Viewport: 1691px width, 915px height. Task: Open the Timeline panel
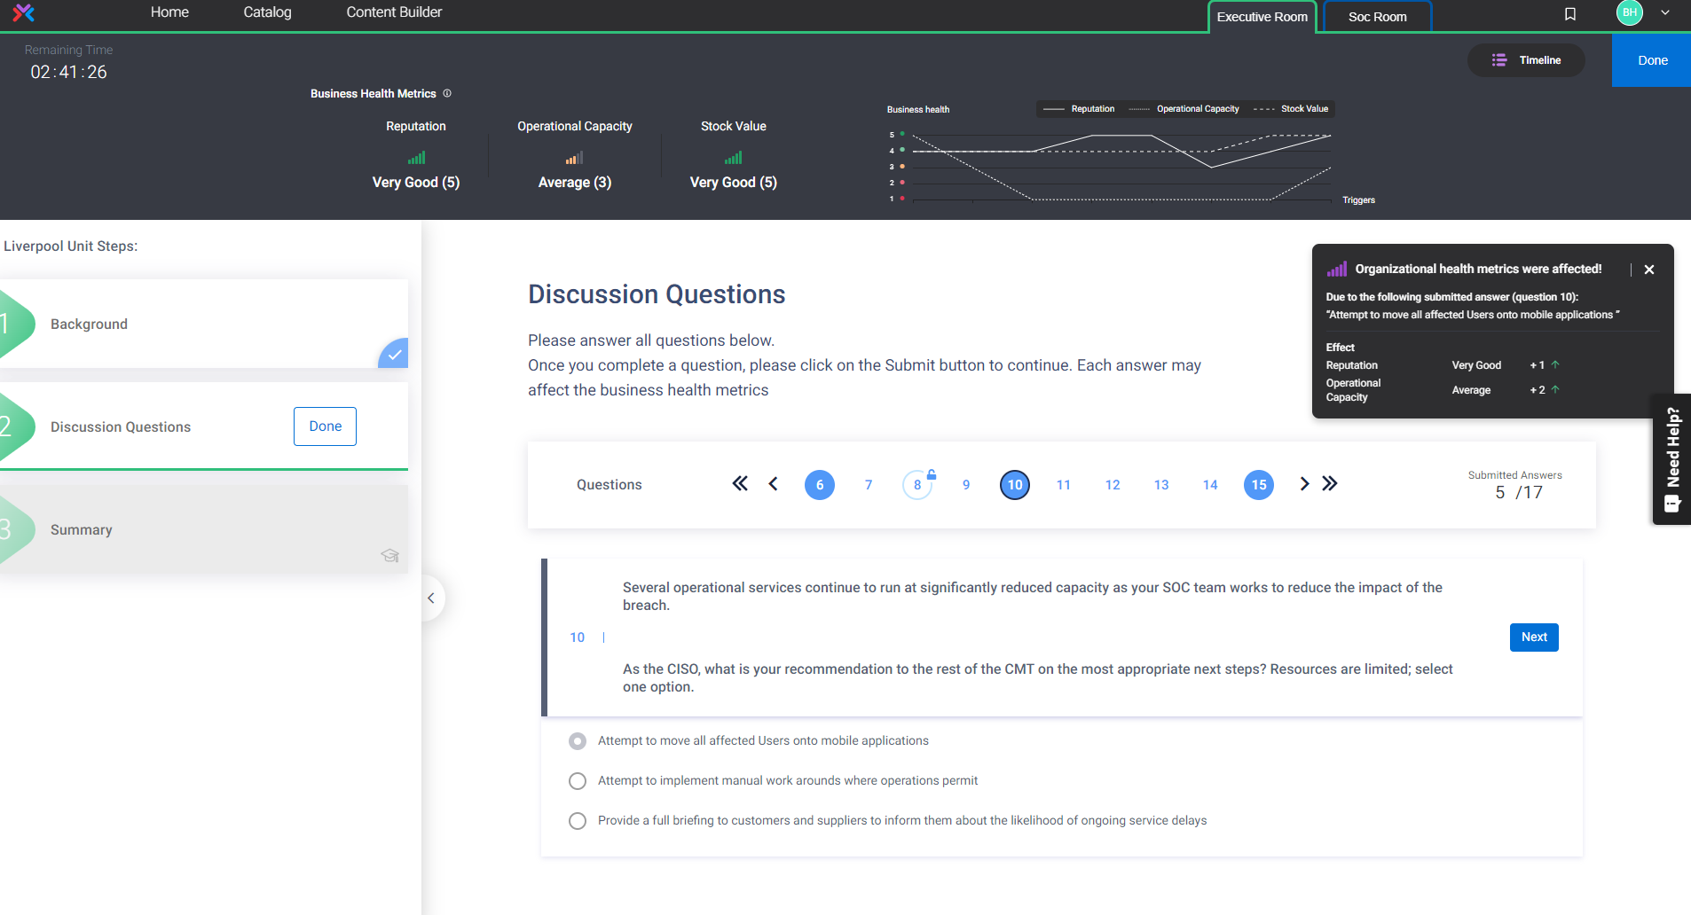[x=1526, y=60]
